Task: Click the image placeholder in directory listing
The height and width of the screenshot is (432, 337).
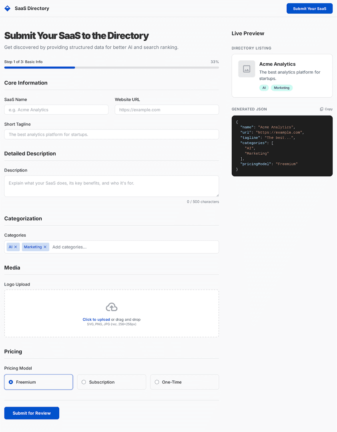Action: point(247,69)
